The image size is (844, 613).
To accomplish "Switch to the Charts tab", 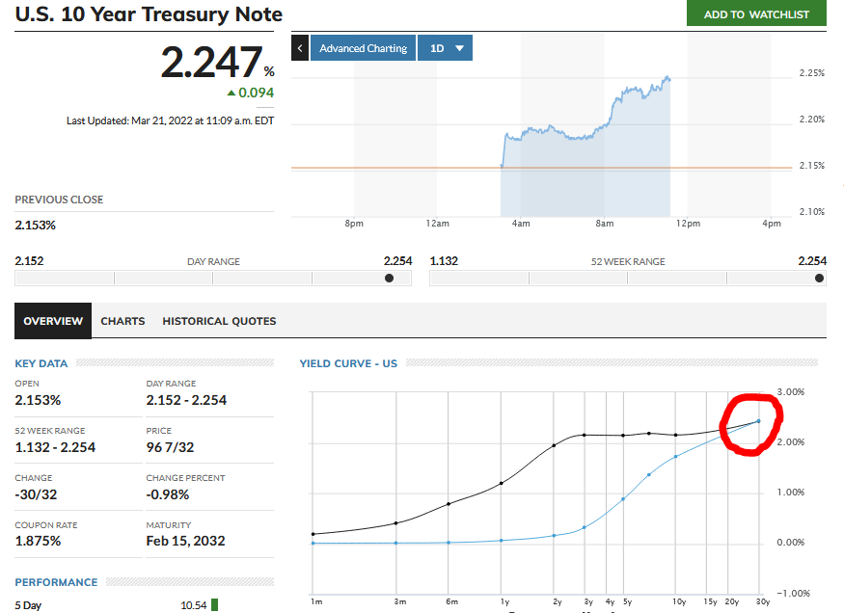I will (123, 321).
